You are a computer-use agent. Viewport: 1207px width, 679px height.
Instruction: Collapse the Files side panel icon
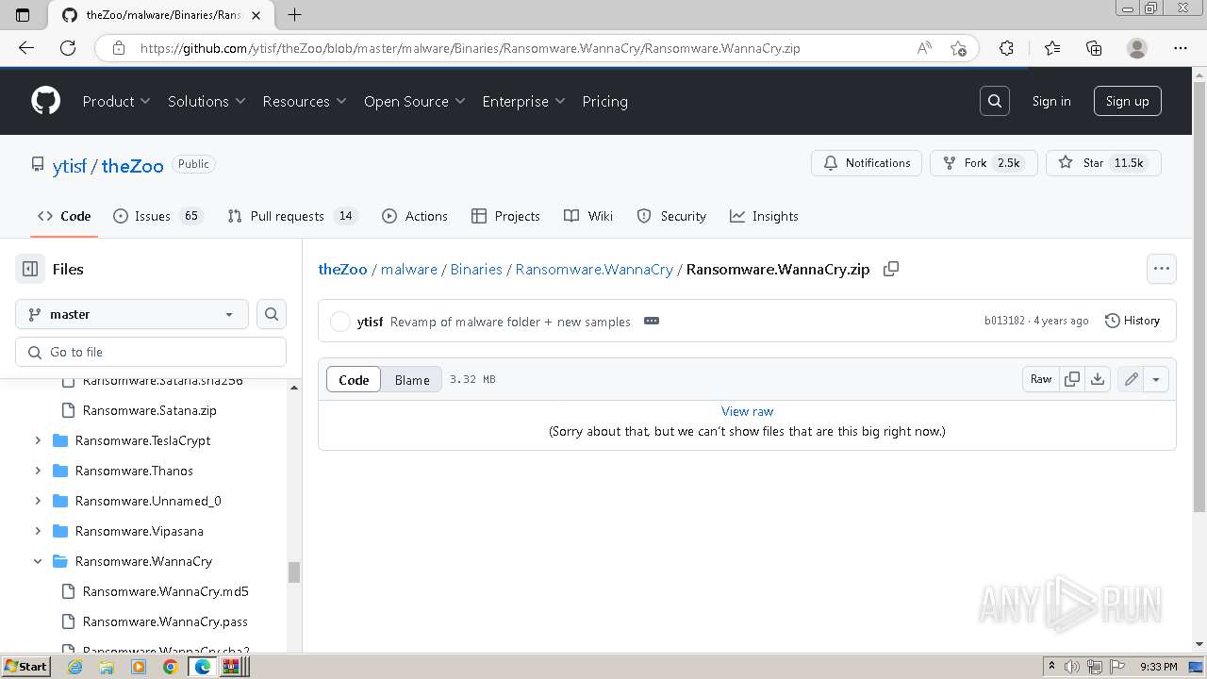tap(30, 269)
